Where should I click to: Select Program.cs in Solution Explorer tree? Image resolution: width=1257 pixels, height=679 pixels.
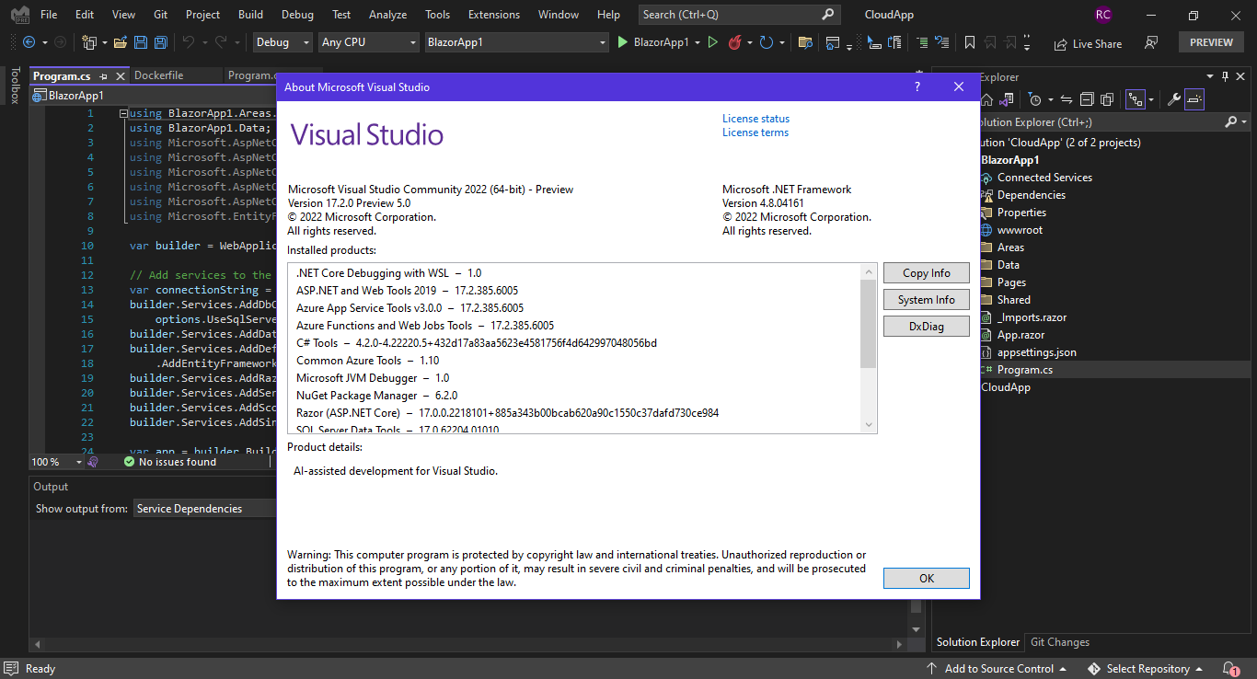click(x=1024, y=370)
